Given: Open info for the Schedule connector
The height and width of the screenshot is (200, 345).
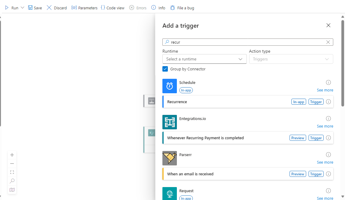Looking at the screenshot, I should pyautogui.click(x=328, y=82).
